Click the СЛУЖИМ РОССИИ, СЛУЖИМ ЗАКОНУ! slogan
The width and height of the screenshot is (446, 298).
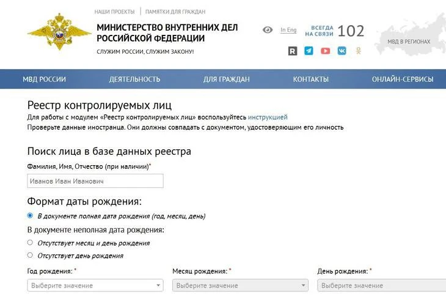point(145,52)
